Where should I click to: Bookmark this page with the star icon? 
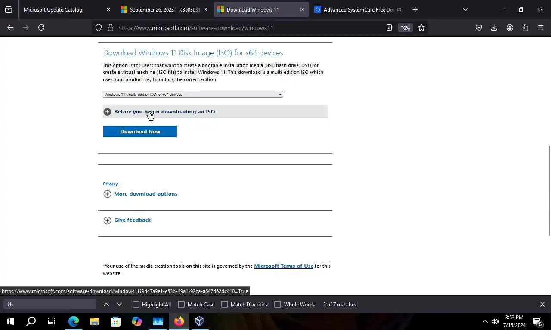[x=421, y=27]
